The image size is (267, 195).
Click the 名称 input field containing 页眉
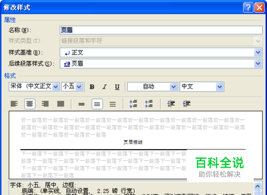coord(161,30)
